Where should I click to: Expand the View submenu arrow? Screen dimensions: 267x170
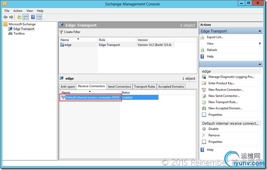click(260, 44)
